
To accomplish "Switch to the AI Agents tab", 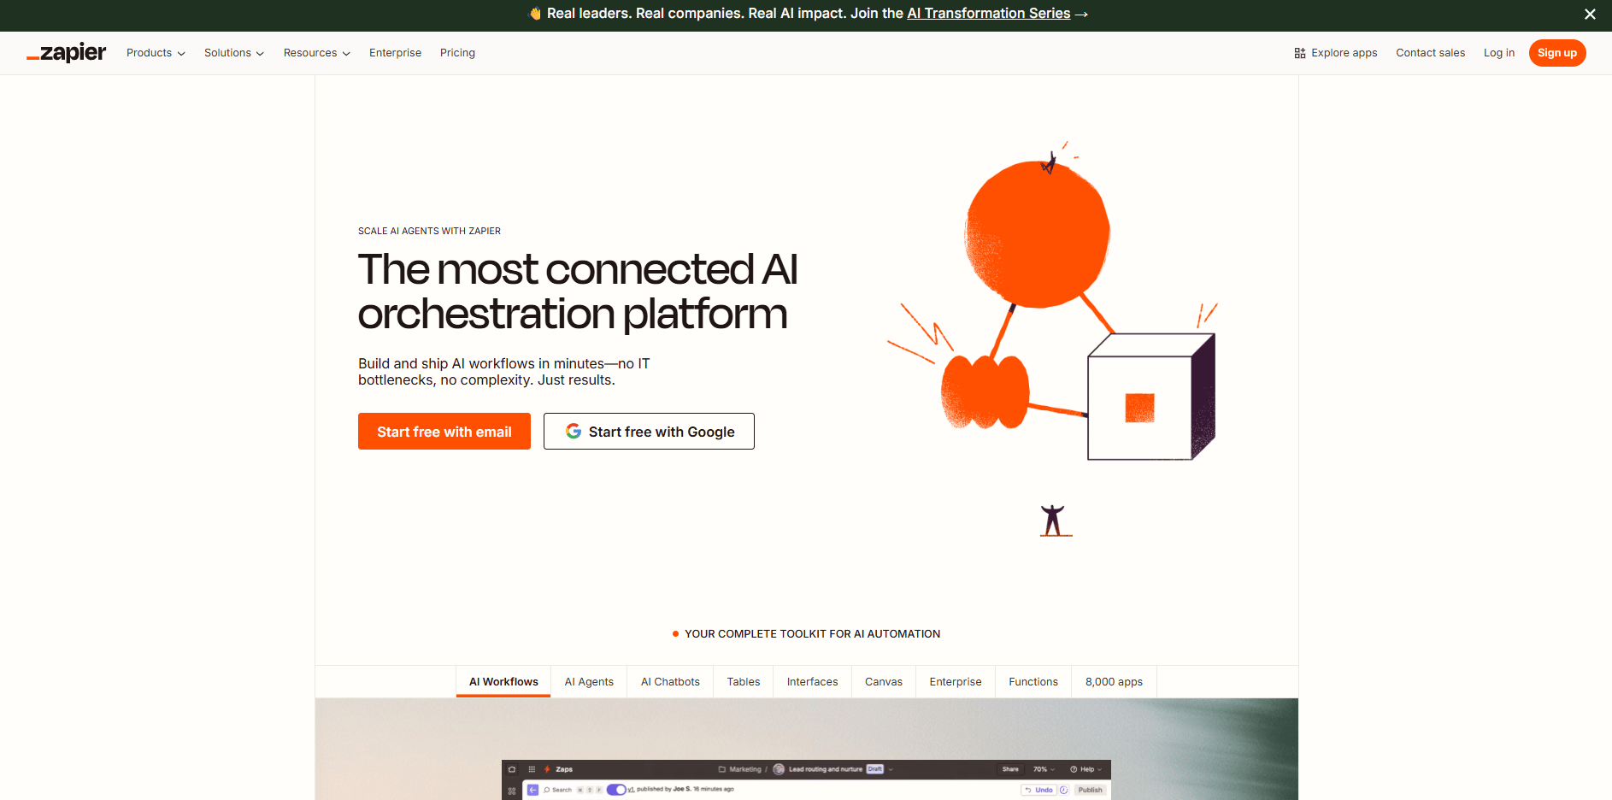I will (589, 681).
